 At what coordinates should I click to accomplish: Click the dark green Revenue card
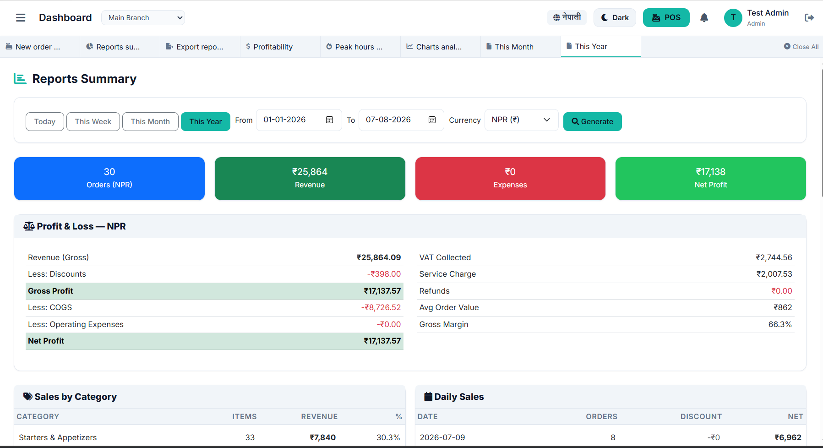pyautogui.click(x=310, y=179)
